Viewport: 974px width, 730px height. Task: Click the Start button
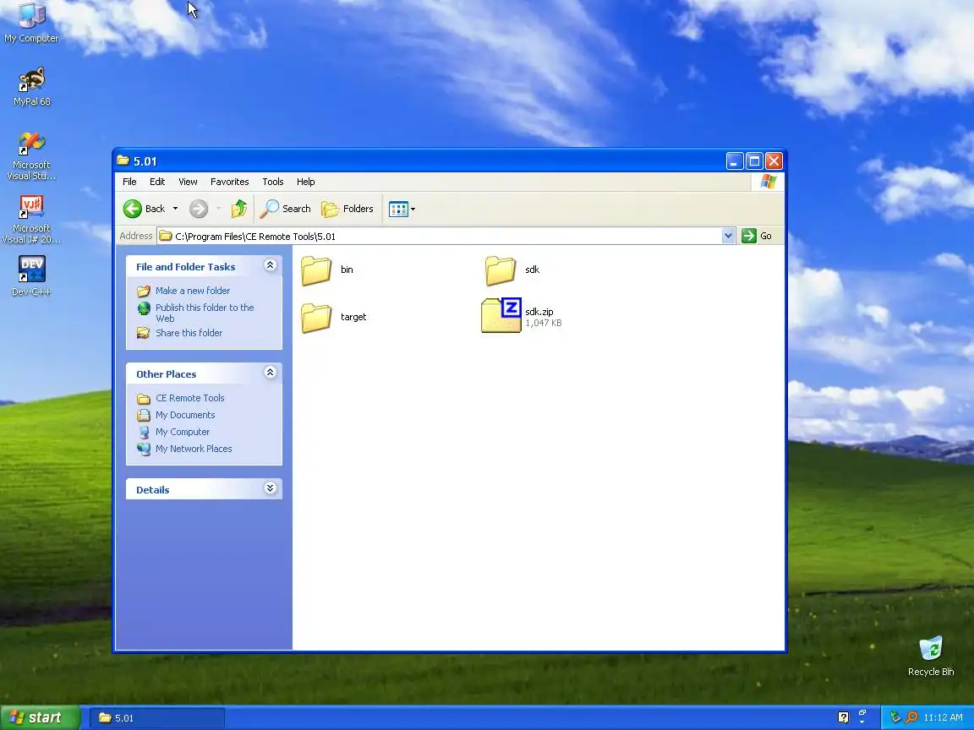[41, 717]
